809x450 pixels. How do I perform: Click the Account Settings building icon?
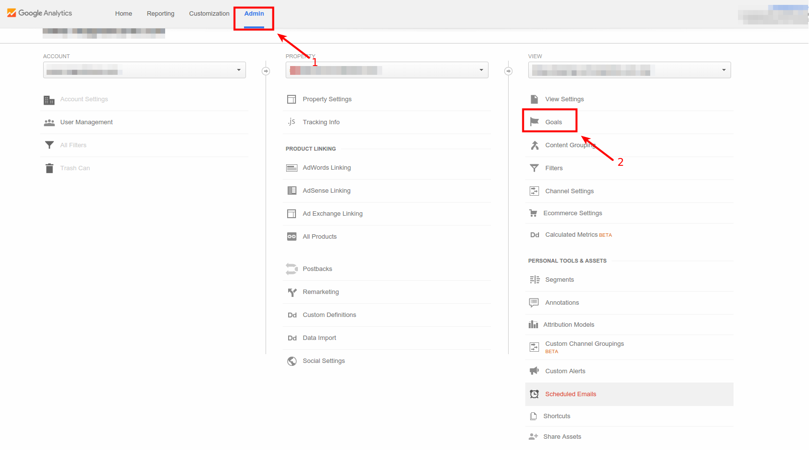click(x=49, y=100)
